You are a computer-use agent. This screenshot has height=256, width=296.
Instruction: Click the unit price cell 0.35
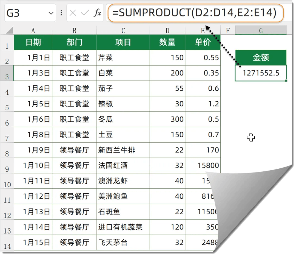[x=203, y=73]
